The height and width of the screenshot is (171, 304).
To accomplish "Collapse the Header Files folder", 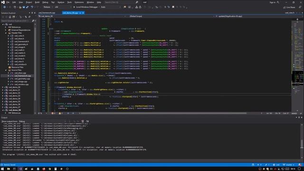I will click(x=6, y=33).
